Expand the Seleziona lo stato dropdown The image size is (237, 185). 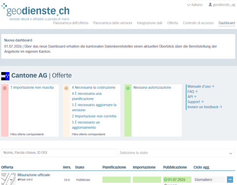click(176, 153)
